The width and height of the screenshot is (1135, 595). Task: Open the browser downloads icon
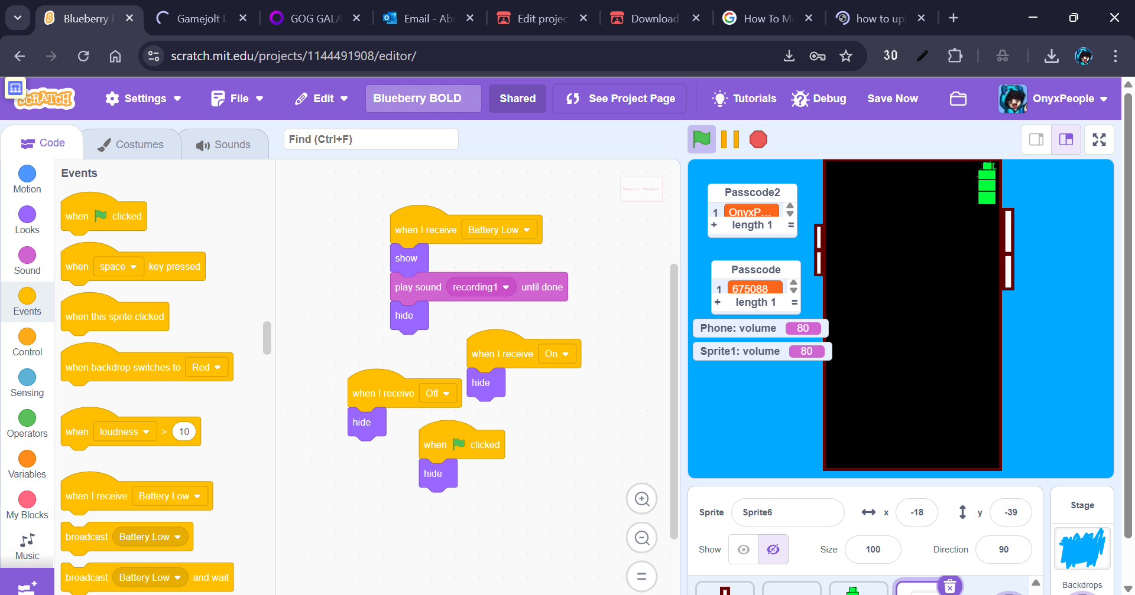[1051, 56]
